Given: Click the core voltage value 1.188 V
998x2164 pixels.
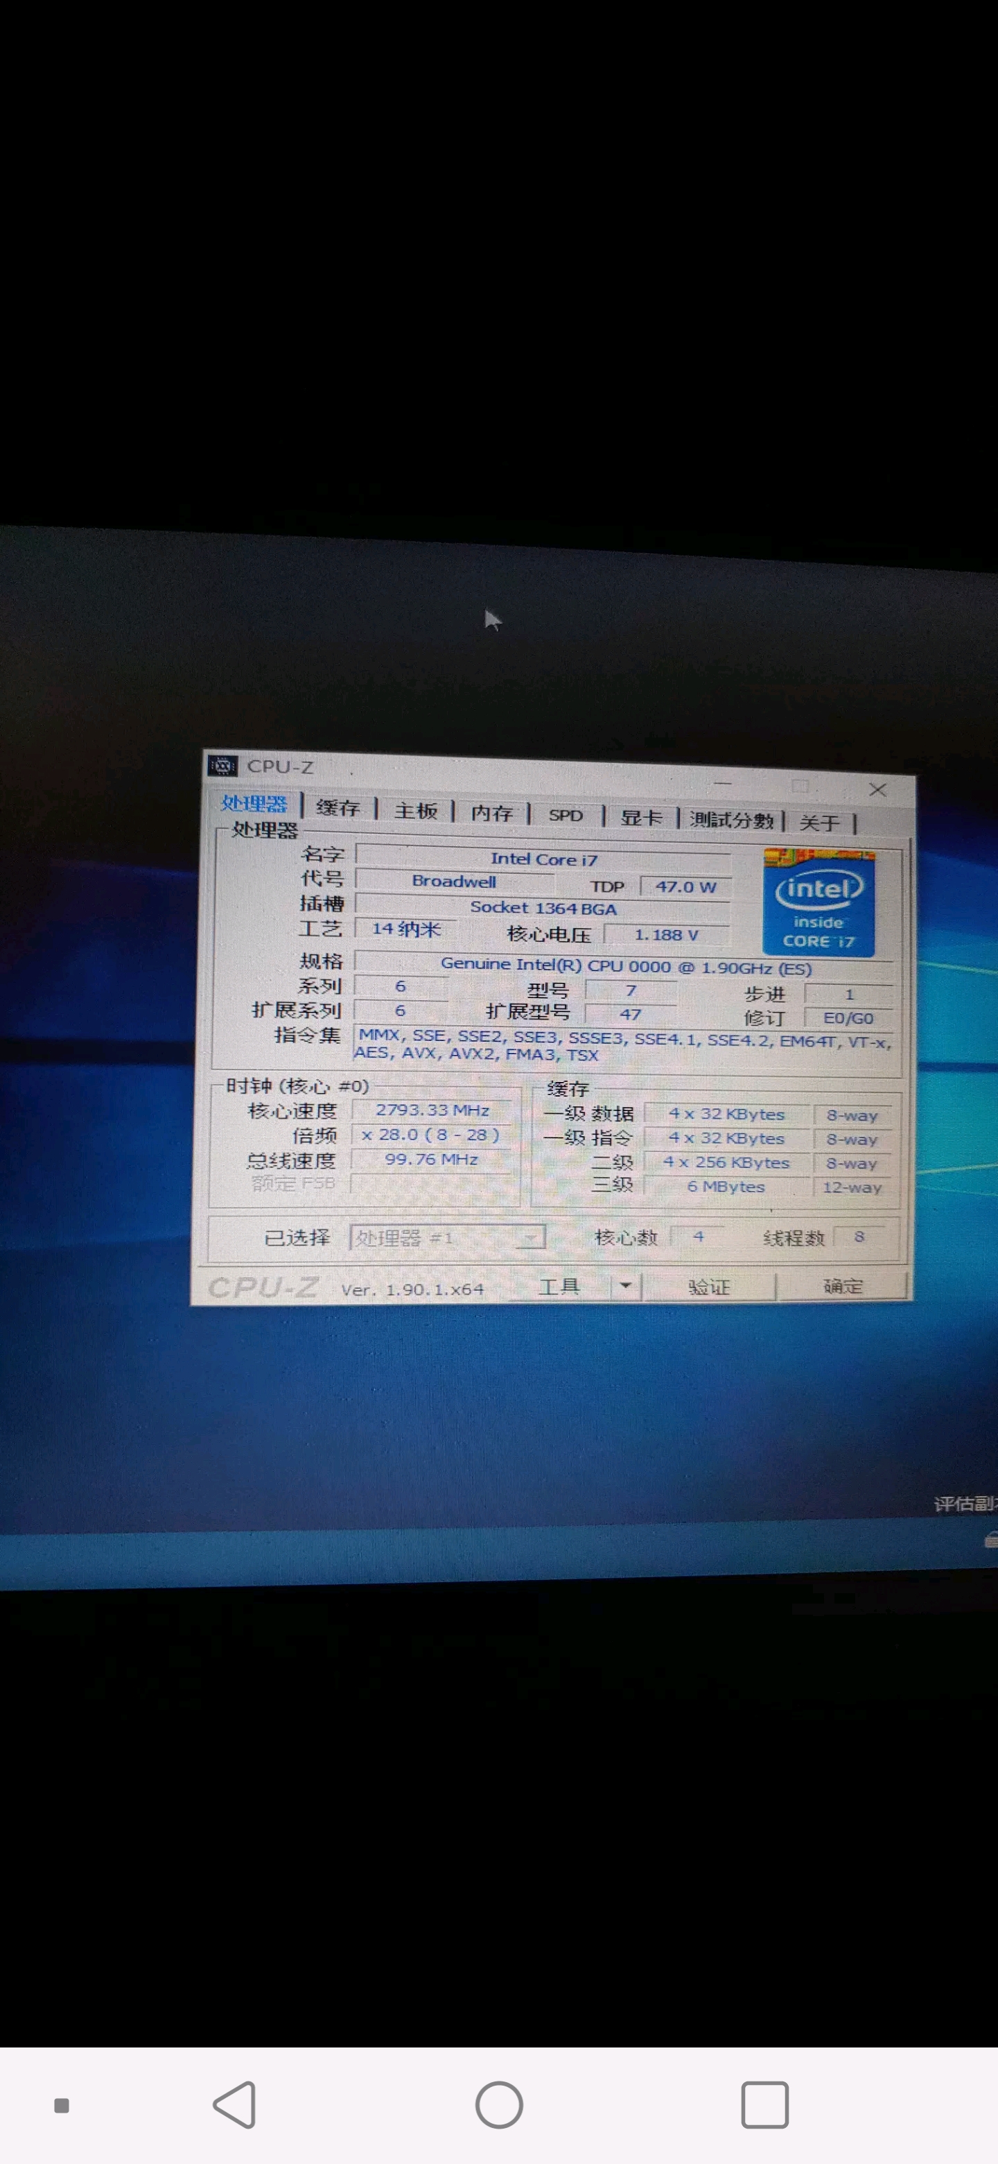Looking at the screenshot, I should (x=667, y=934).
